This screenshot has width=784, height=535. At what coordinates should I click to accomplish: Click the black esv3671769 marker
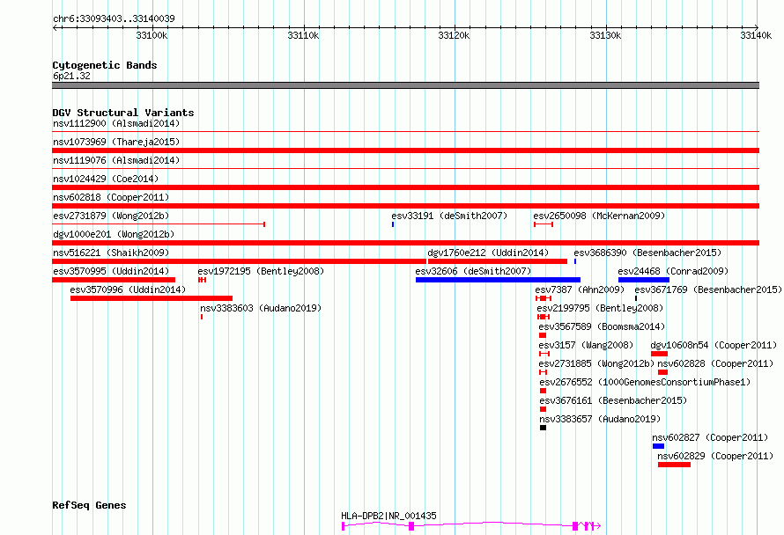click(x=636, y=298)
